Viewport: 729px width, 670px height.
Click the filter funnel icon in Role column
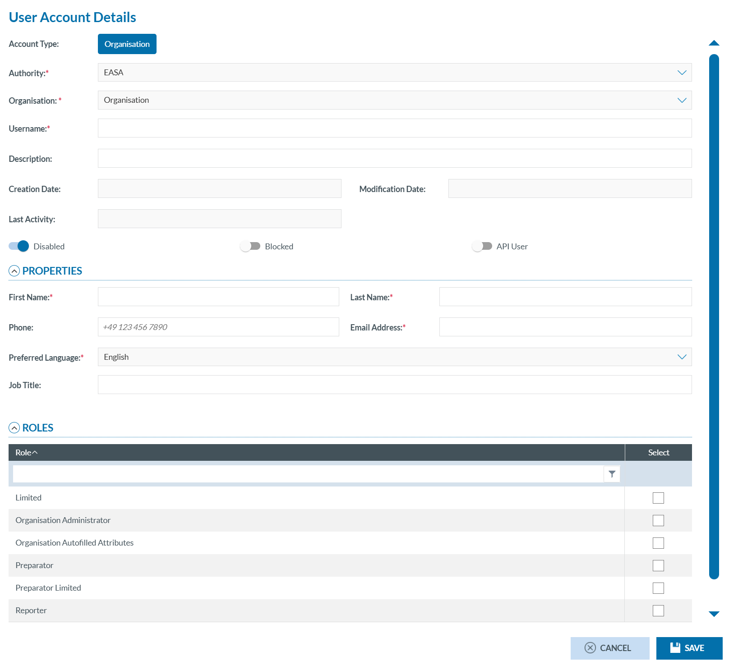point(612,474)
